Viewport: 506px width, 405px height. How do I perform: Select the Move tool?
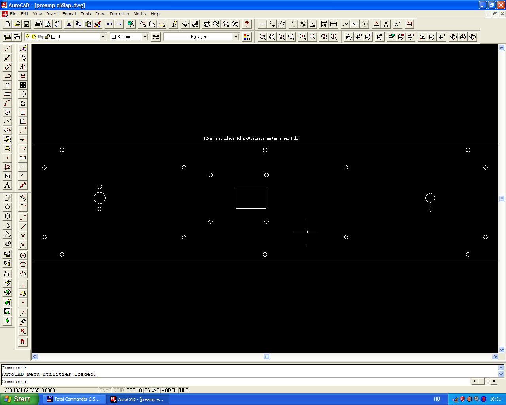[23, 94]
